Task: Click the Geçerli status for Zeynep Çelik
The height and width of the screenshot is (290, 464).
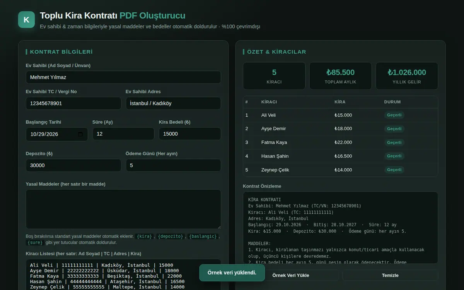Action: coord(394,170)
